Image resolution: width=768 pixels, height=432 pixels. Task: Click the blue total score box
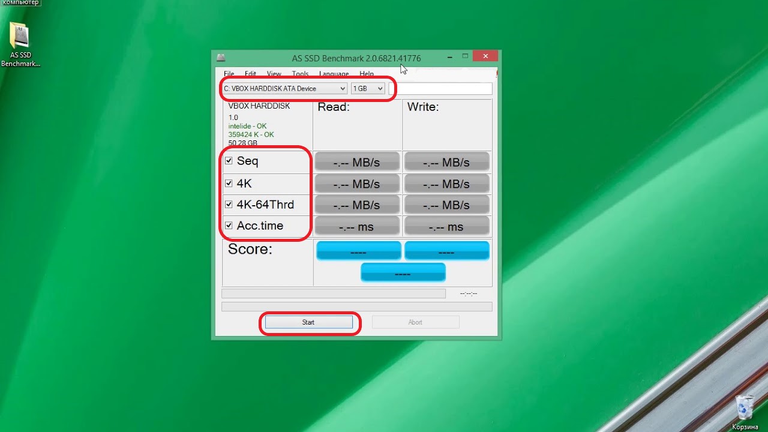click(403, 272)
